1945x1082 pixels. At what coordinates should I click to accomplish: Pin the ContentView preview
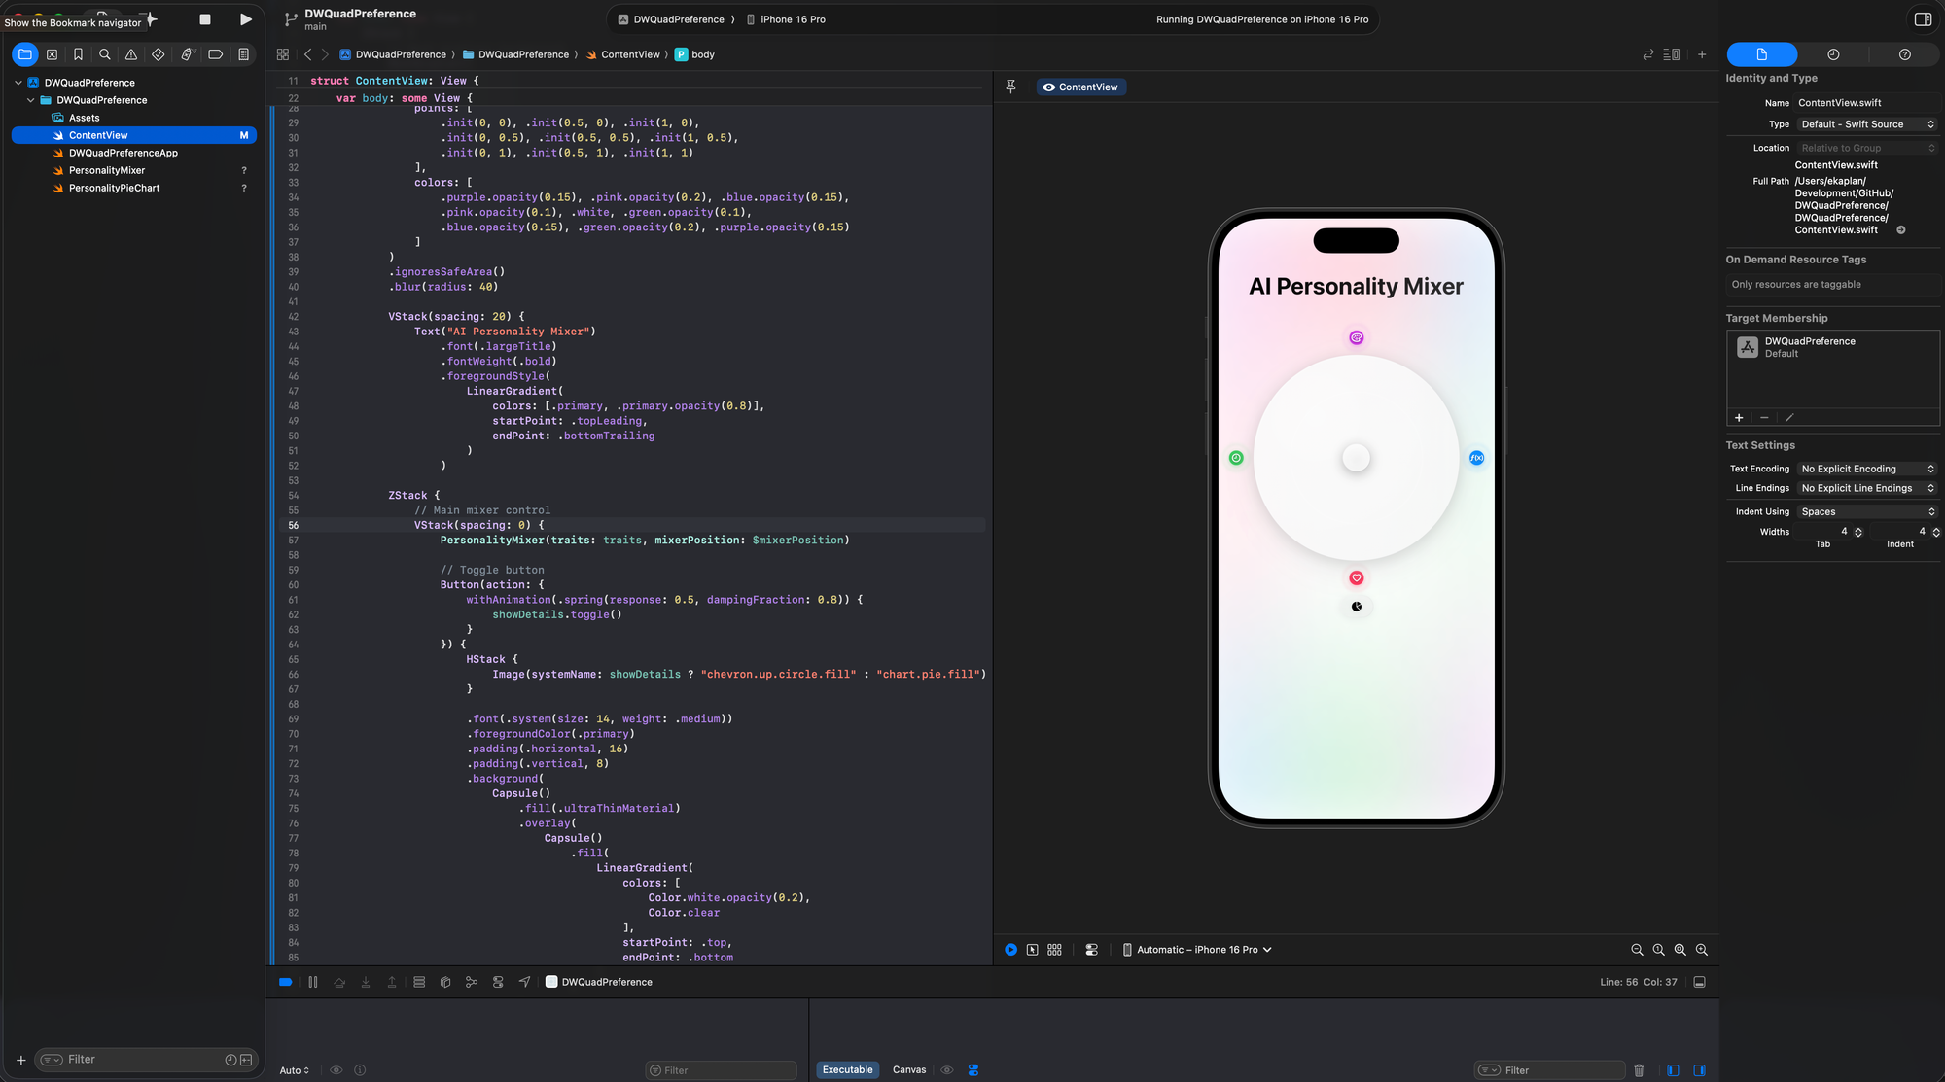[1011, 87]
